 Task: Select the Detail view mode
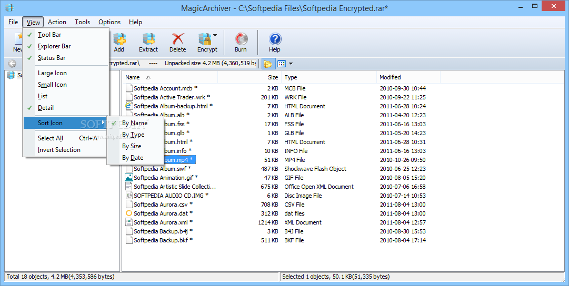point(66,108)
